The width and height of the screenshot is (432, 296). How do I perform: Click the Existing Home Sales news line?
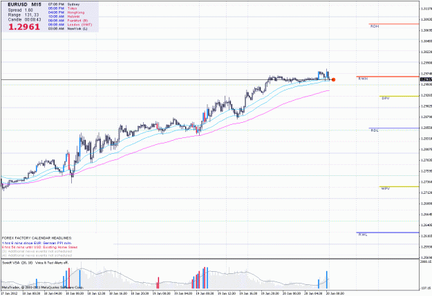[39, 247]
